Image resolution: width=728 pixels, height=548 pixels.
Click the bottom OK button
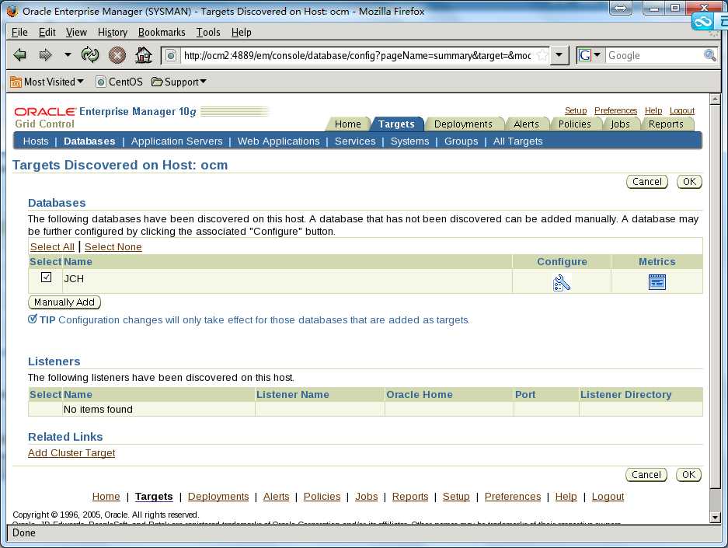pyautogui.click(x=688, y=475)
